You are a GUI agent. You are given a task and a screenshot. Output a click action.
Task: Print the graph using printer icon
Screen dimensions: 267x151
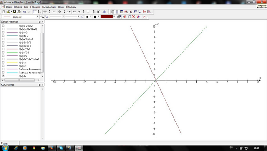pyautogui.click(x=19, y=12)
